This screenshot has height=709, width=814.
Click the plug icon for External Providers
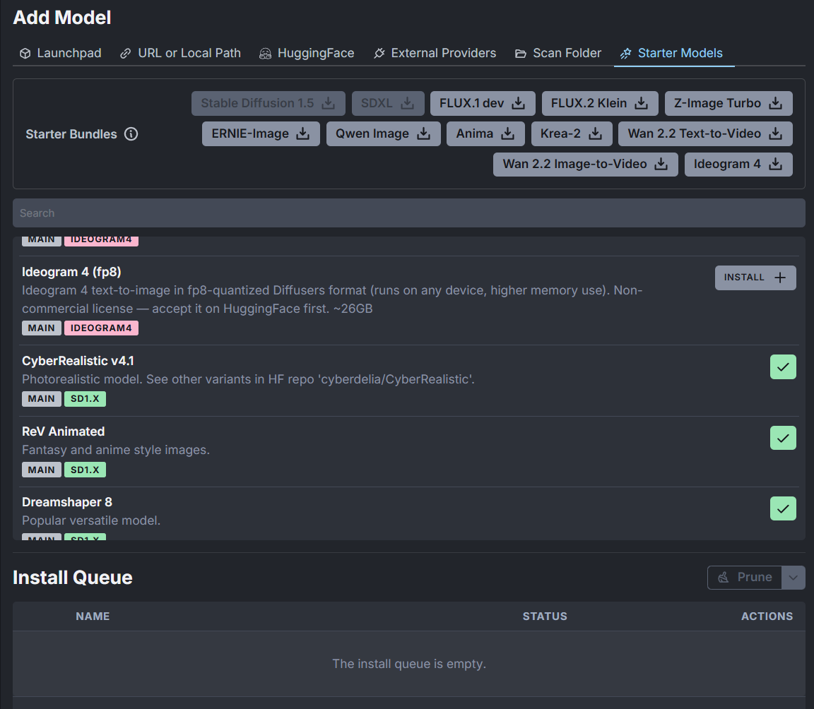click(x=379, y=54)
